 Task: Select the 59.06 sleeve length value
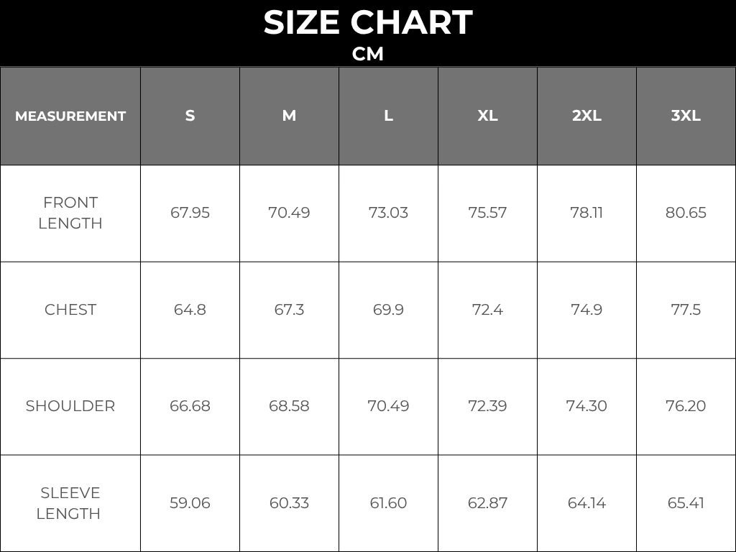pyautogui.click(x=190, y=503)
